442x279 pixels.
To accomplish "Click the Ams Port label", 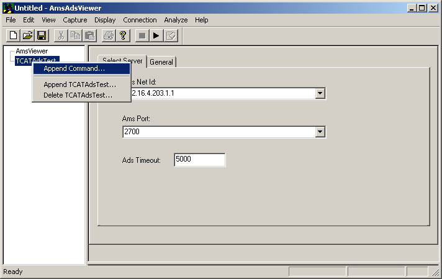I will coord(136,119).
